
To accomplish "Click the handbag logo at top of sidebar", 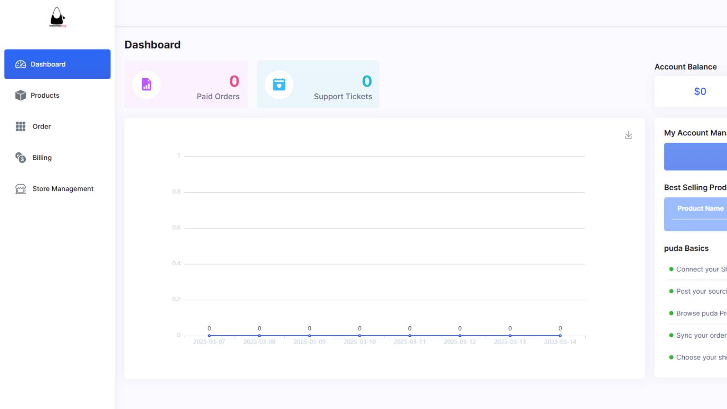I will [x=58, y=17].
